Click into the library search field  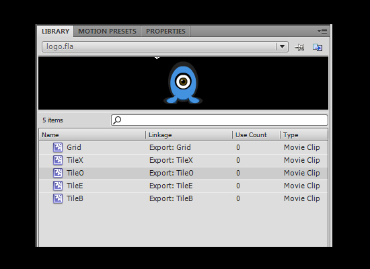click(219, 120)
